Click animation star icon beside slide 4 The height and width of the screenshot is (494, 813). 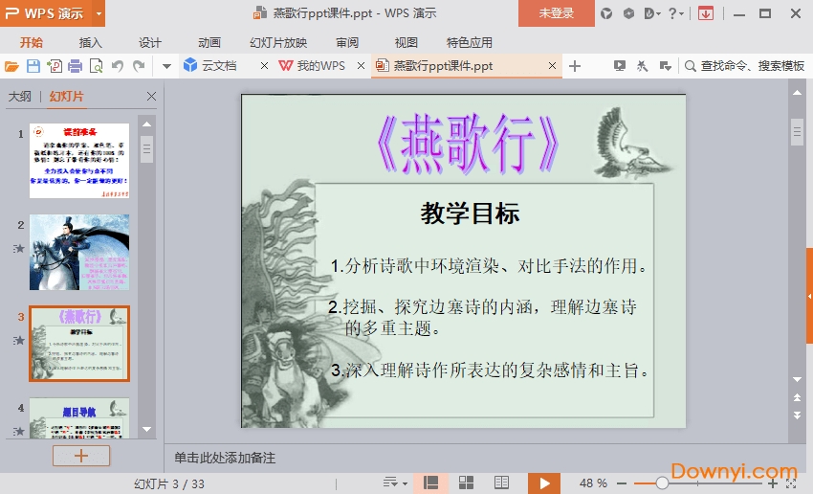tap(19, 431)
